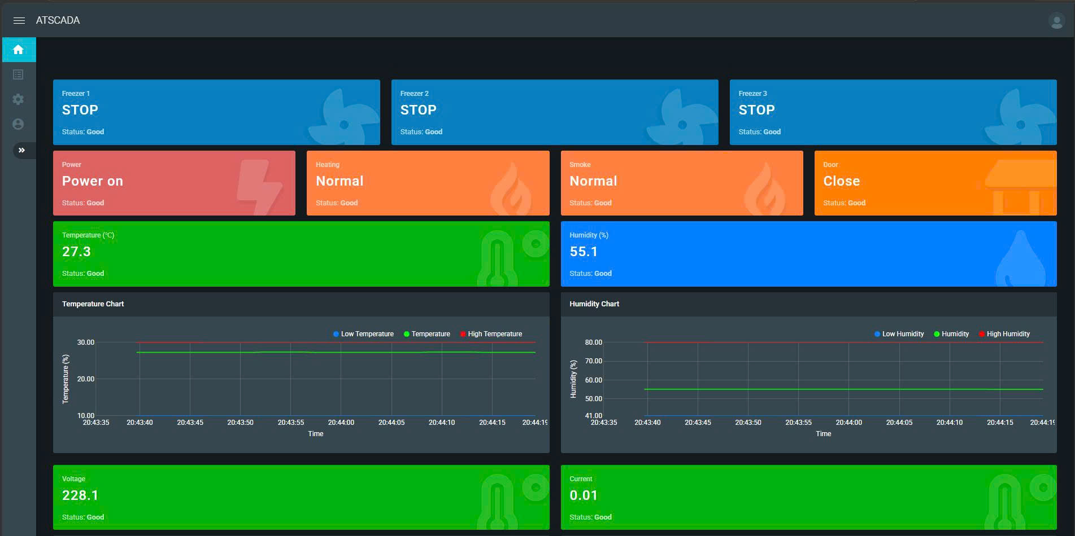1075x536 pixels.
Task: Click the humidity reading 55.1
Action: pos(584,252)
